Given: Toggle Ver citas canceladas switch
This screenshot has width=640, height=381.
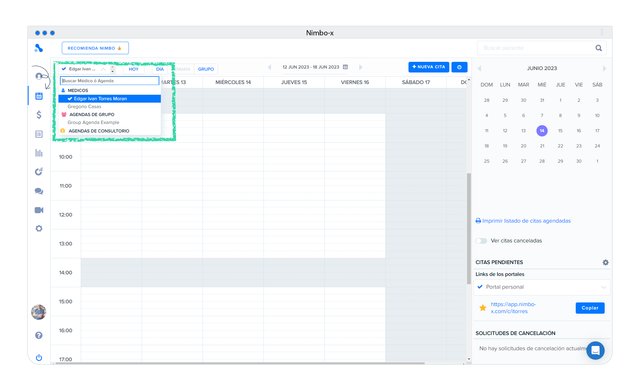Looking at the screenshot, I should coord(481,241).
